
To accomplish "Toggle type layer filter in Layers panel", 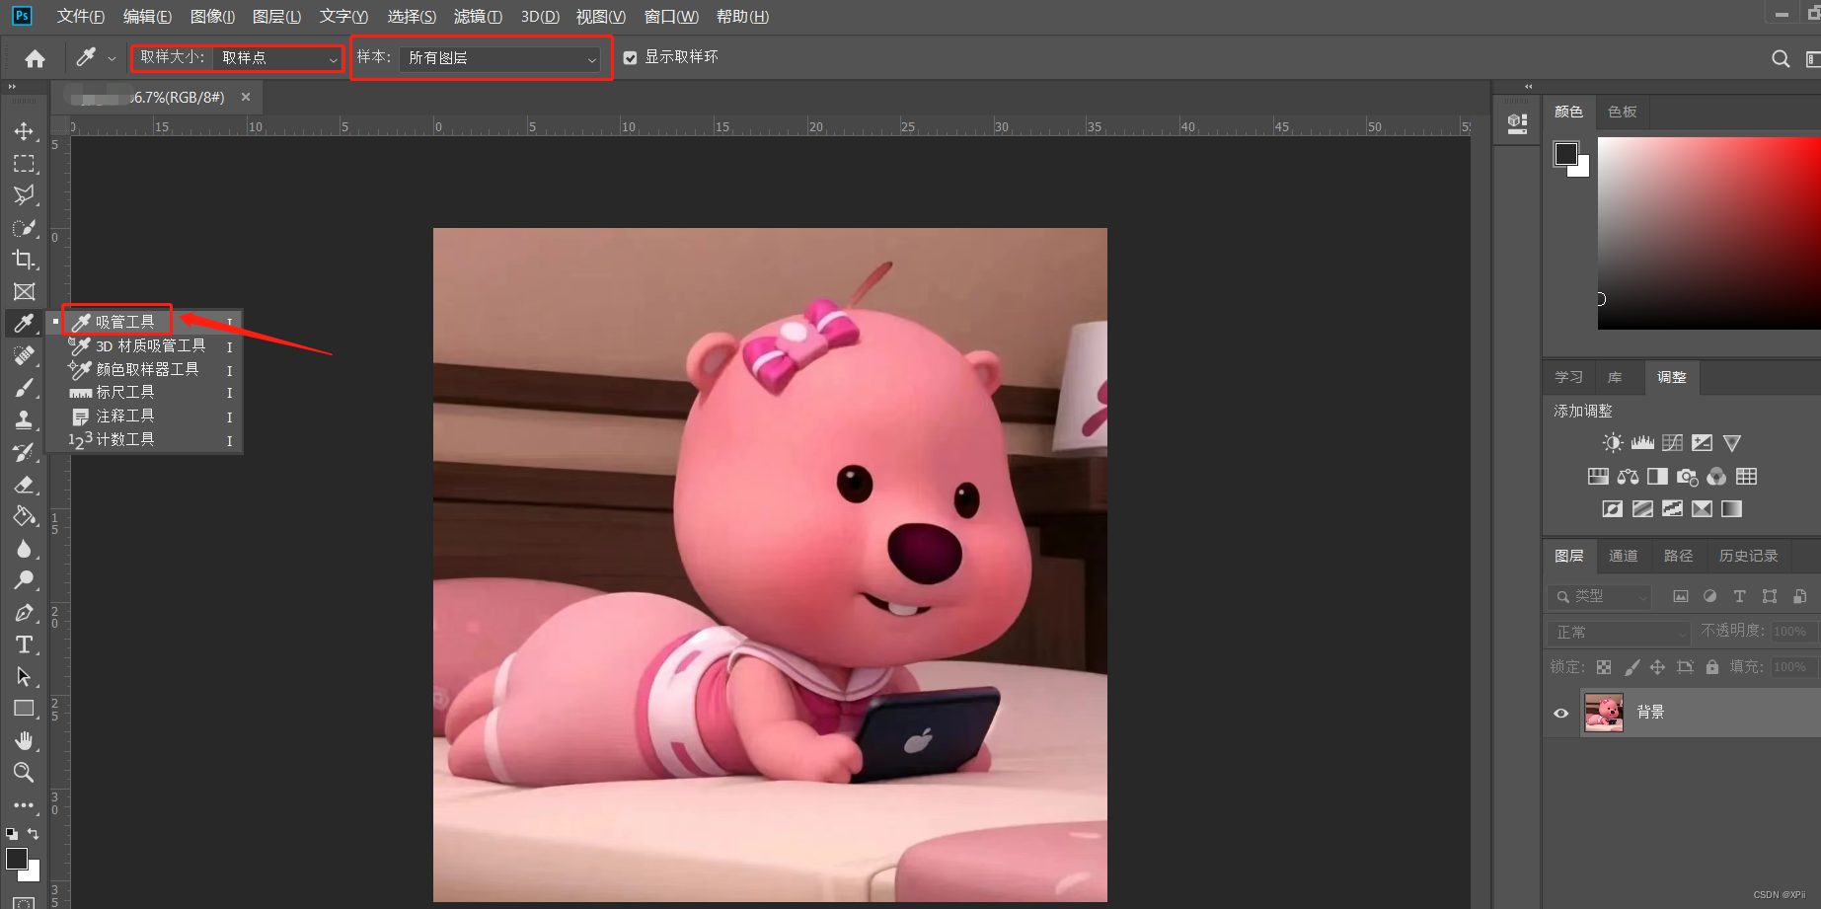I will [1739, 596].
